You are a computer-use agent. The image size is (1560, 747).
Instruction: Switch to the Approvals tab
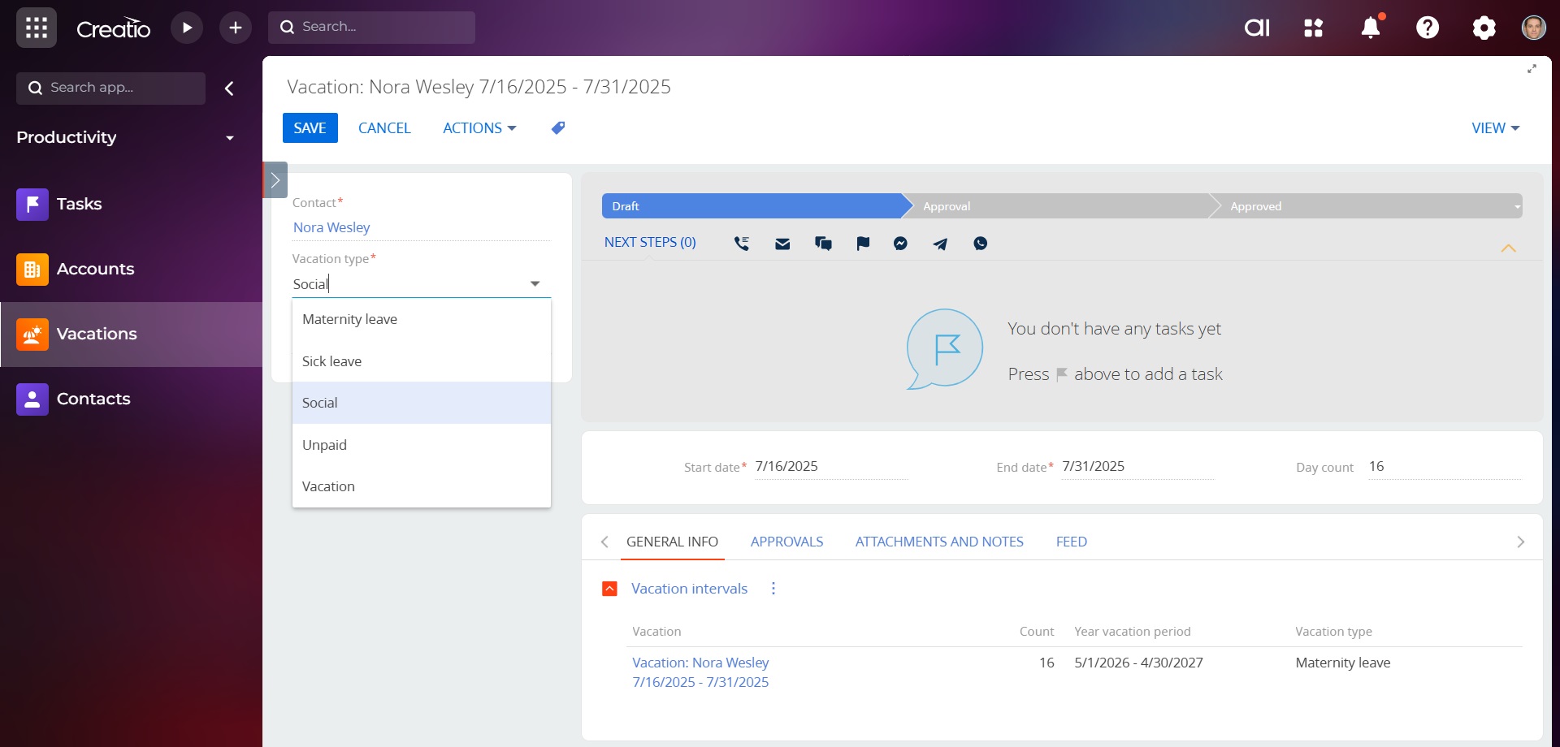click(786, 542)
